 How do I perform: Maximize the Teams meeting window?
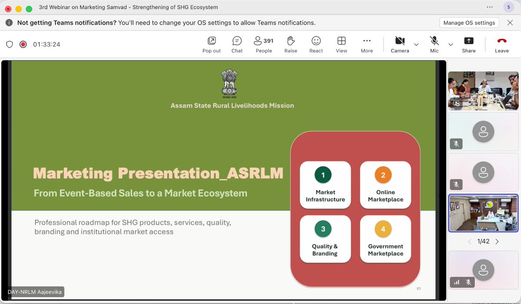29,9
